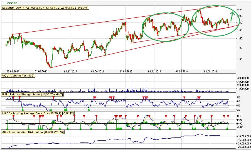Open the RSI - Relative Strength Index label
This screenshot has width=251, height=150.
[x=32, y=95]
